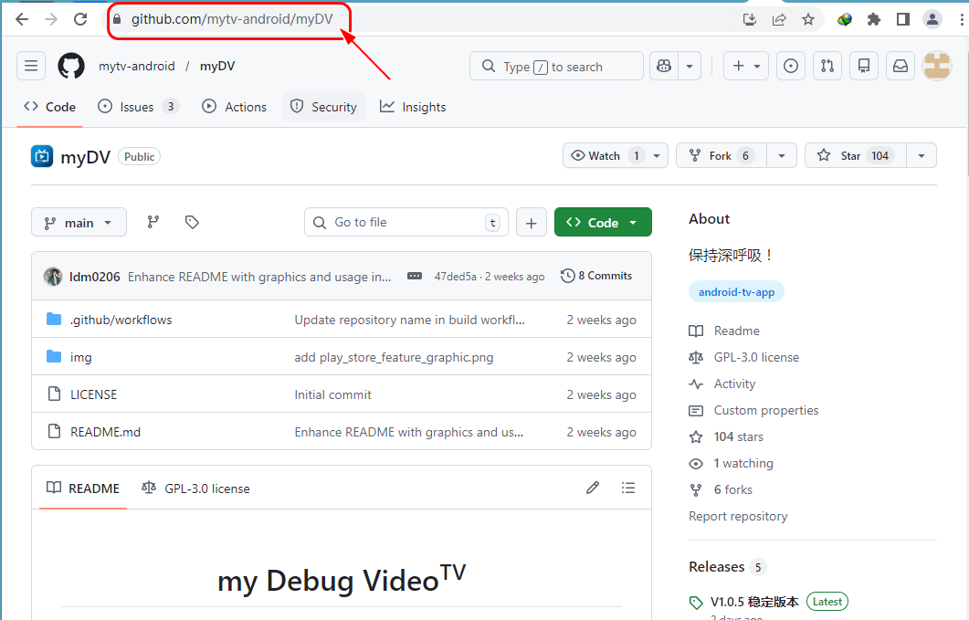Open the Issues tab
The image size is (969, 620).
point(139,107)
